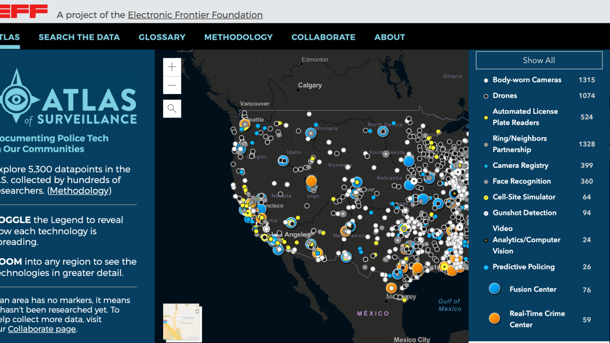Open the Glossary page in navigation
This screenshot has width=610, height=343.
[x=162, y=37]
